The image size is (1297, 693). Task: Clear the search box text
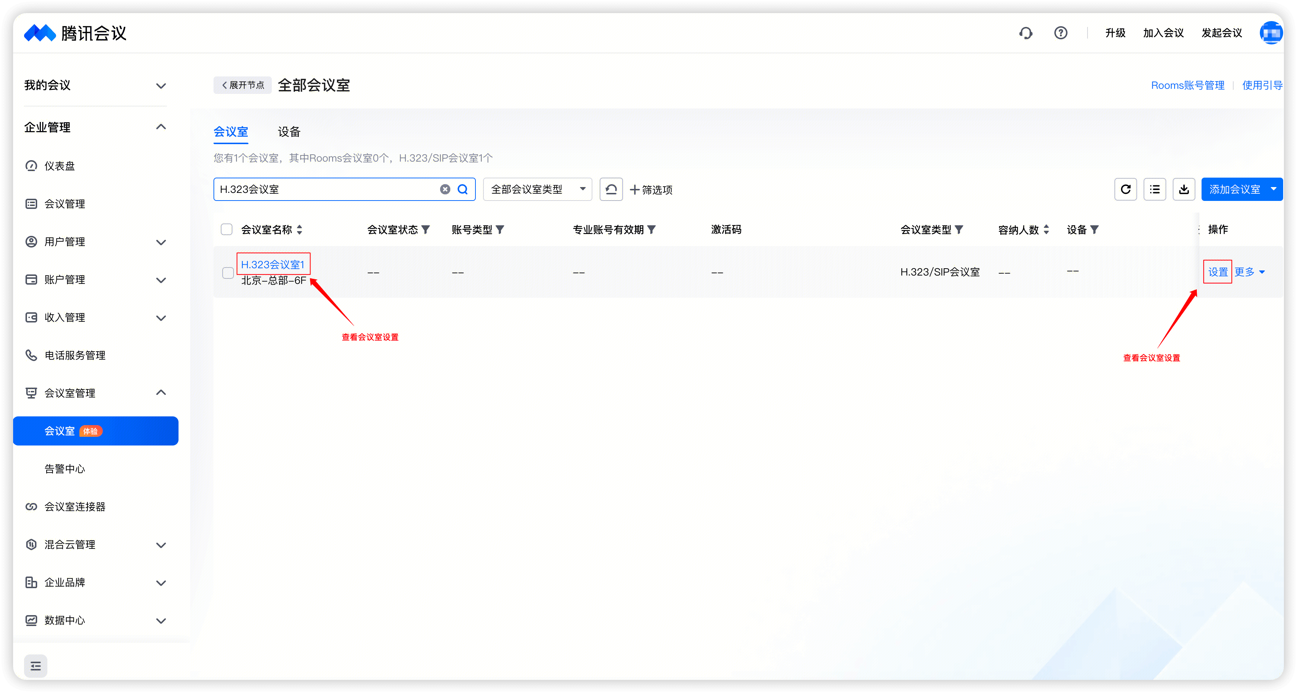pyautogui.click(x=445, y=189)
